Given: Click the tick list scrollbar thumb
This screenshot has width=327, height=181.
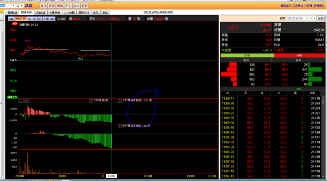Looking at the screenshot, I should (x=323, y=101).
